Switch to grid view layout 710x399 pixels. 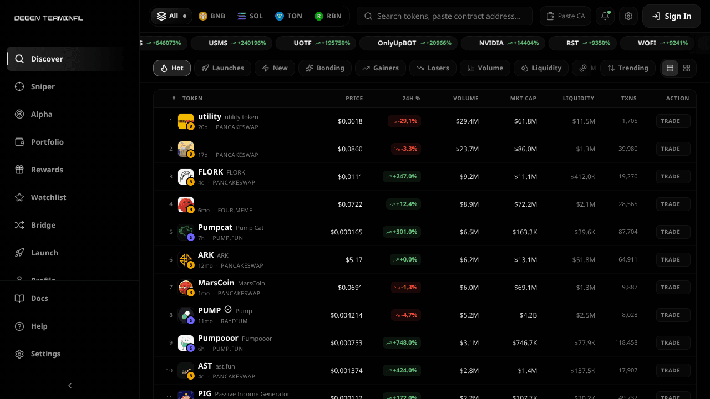(x=687, y=68)
